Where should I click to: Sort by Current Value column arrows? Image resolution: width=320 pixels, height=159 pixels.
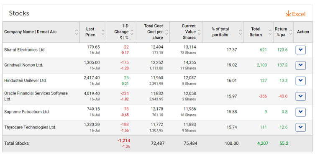pos(199,32)
